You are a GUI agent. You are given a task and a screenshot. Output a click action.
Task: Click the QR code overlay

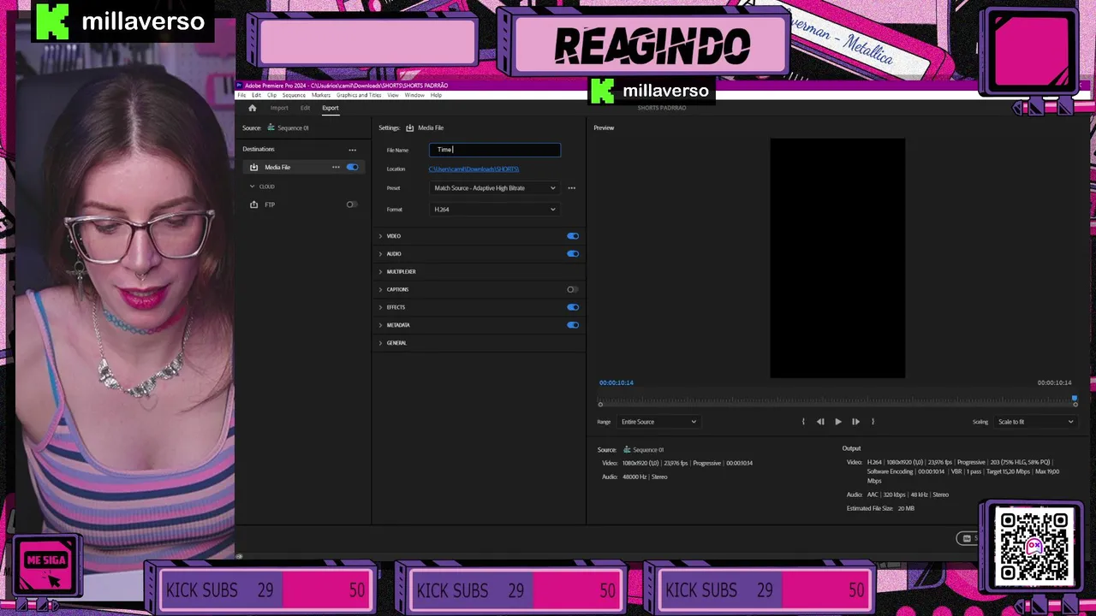tap(1033, 547)
